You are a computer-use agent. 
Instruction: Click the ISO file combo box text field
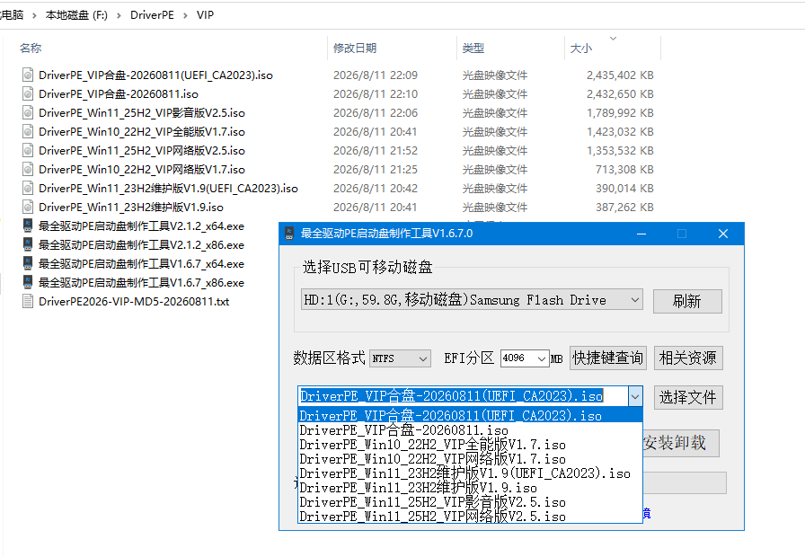click(463, 396)
